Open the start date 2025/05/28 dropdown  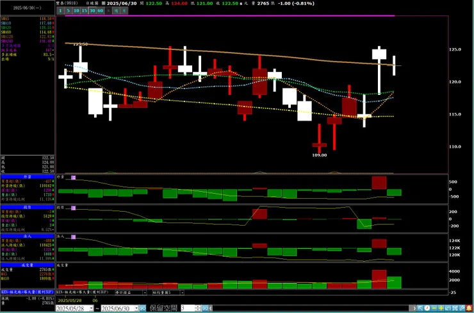point(92,308)
